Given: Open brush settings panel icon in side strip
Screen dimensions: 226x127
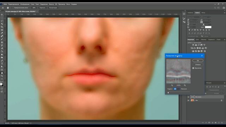Looking at the screenshot, I should point(184,19).
